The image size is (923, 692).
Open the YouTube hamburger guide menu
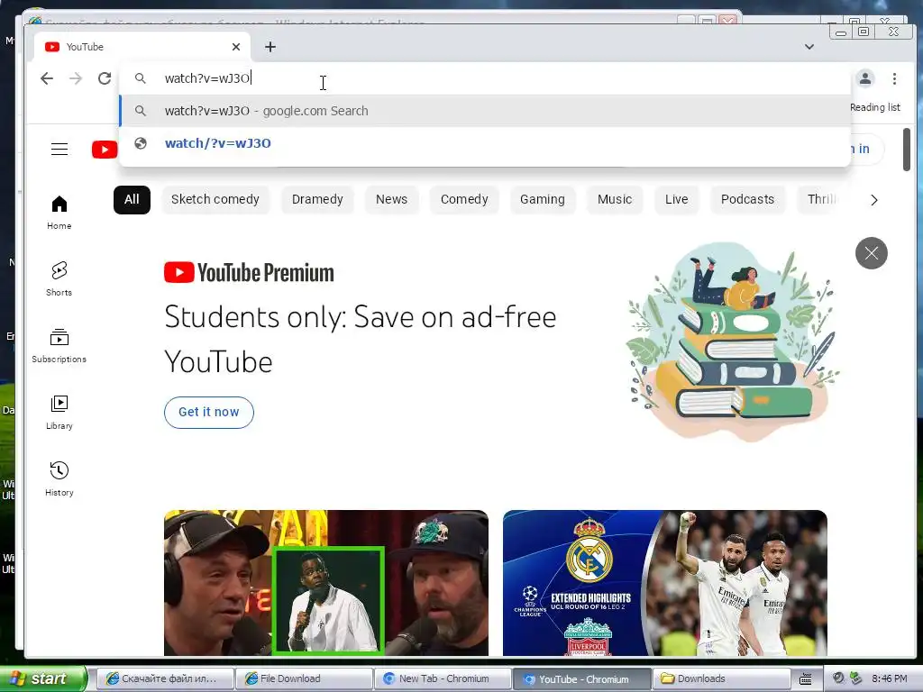point(59,149)
